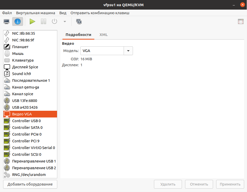Open the shutdown options dropdown arrow
The width and height of the screenshot is (247, 192).
[65, 21]
